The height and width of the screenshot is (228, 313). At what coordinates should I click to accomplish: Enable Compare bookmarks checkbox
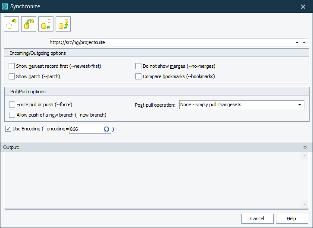pyautogui.click(x=138, y=76)
